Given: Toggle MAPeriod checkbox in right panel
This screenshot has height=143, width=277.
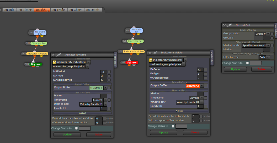Looking at the screenshot, I should tap(206, 69).
